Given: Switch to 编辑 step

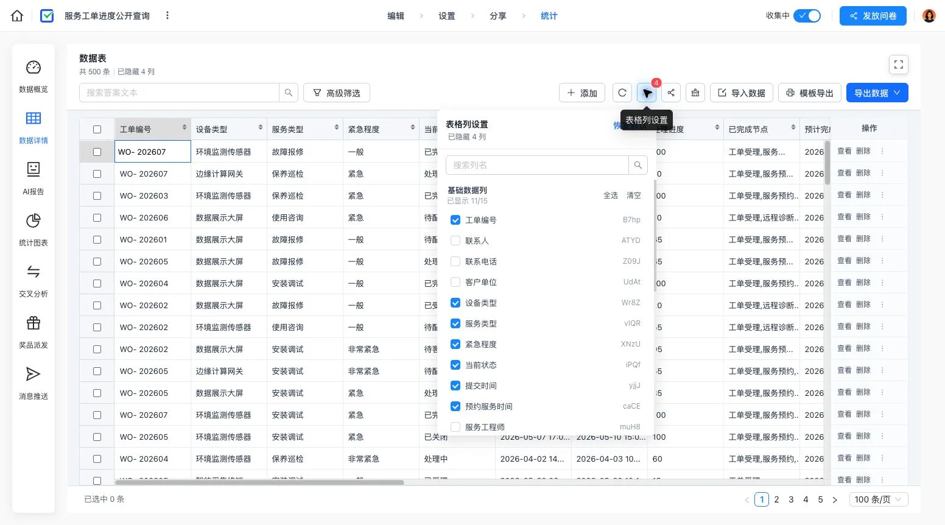Looking at the screenshot, I should click(x=396, y=16).
